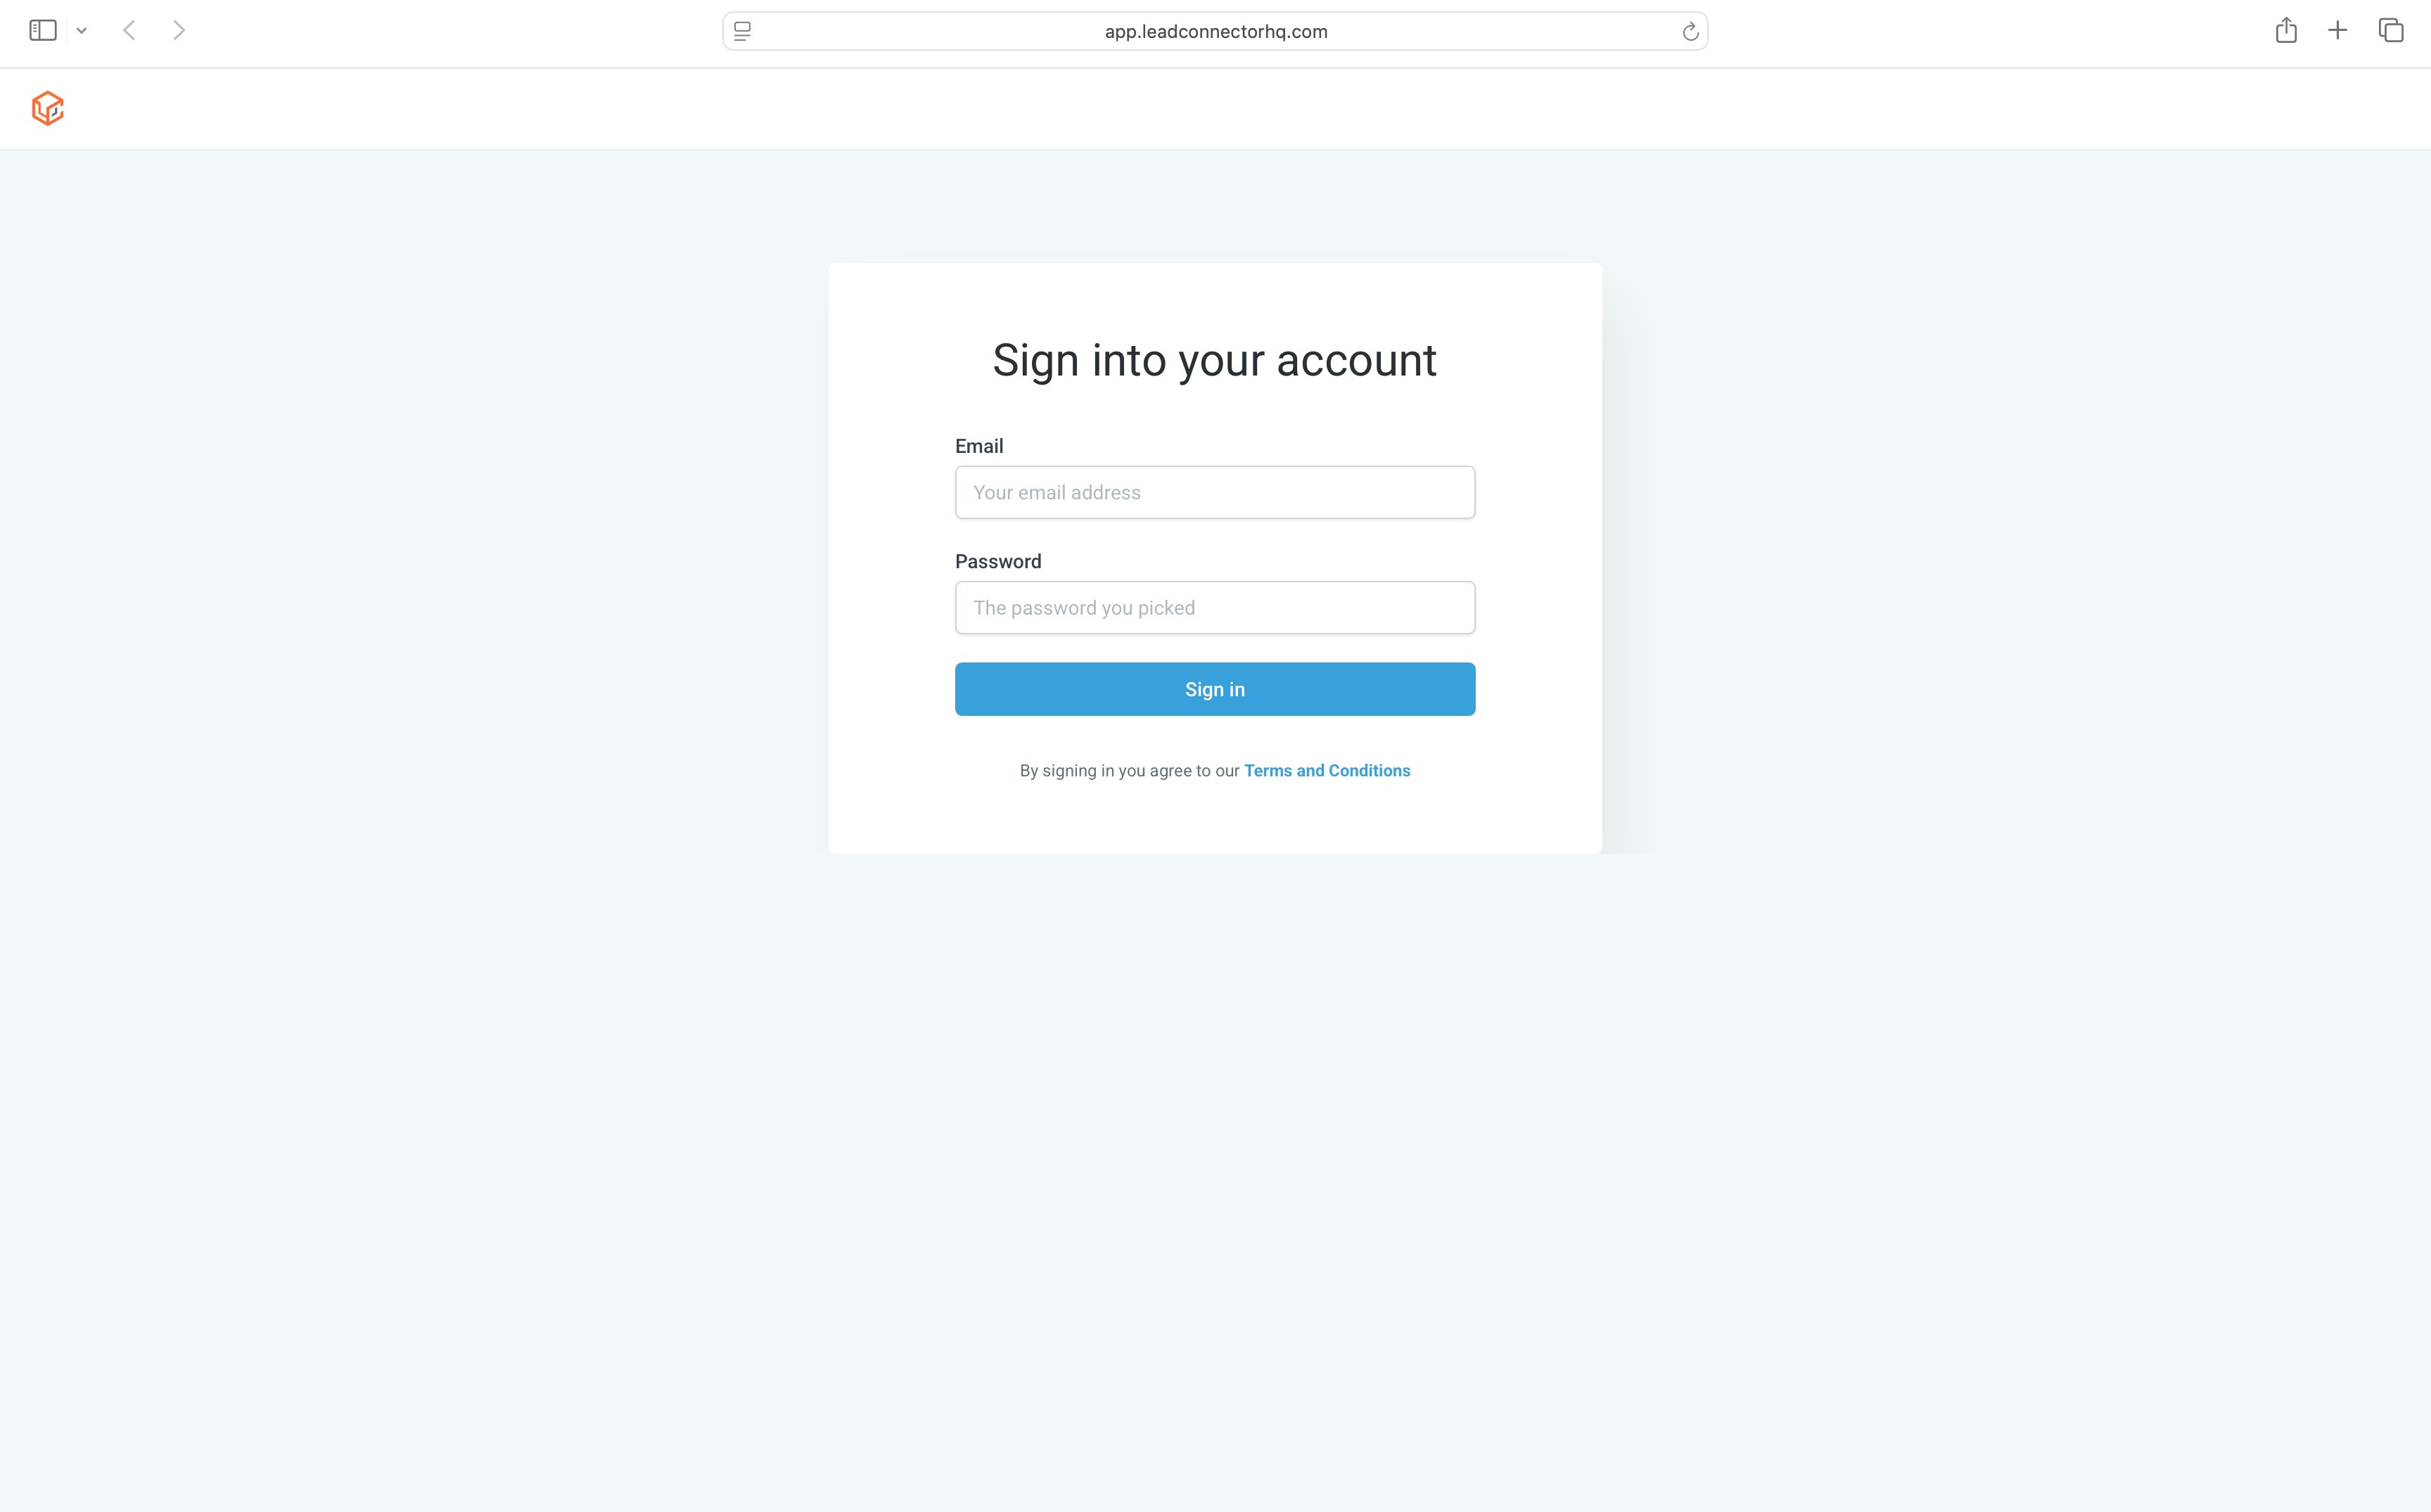The image size is (2431, 1512).
Task: Go back to the previous page
Action: click(129, 31)
